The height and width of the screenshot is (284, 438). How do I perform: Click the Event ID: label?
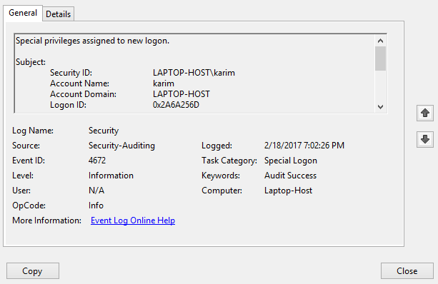[x=29, y=161]
